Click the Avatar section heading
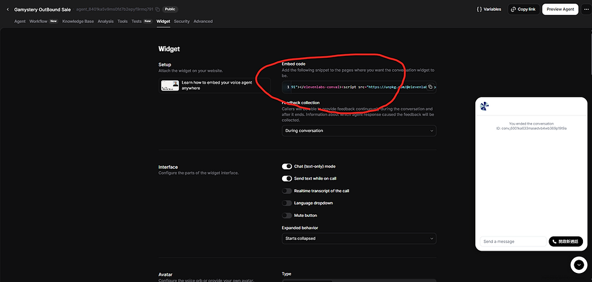 (166, 275)
